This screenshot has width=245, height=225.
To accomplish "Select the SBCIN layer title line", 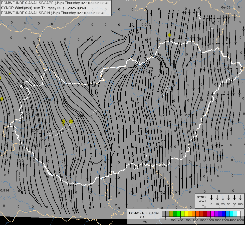I will click(x=53, y=13).
